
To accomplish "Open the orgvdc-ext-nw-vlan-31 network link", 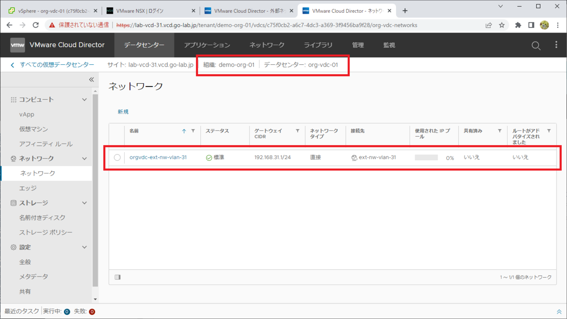I will 158,157.
